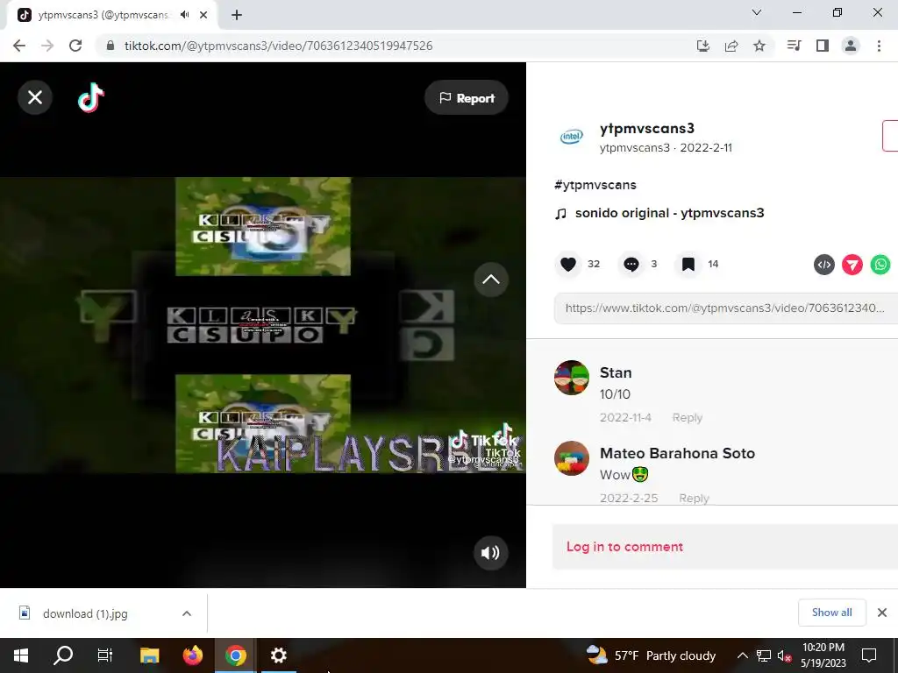Share to friends via red send icon
The image size is (898, 673).
click(852, 265)
